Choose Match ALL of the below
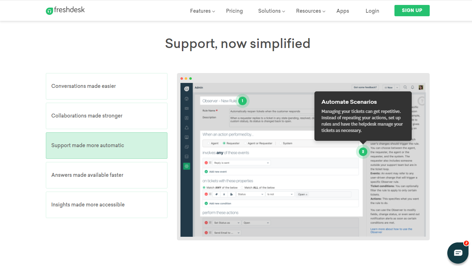 coord(242,187)
